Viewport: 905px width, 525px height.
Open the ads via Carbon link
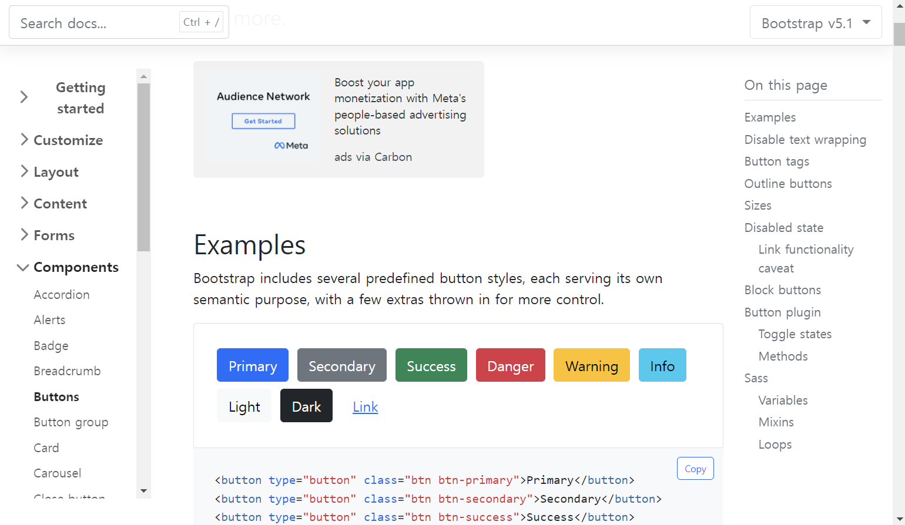[373, 157]
